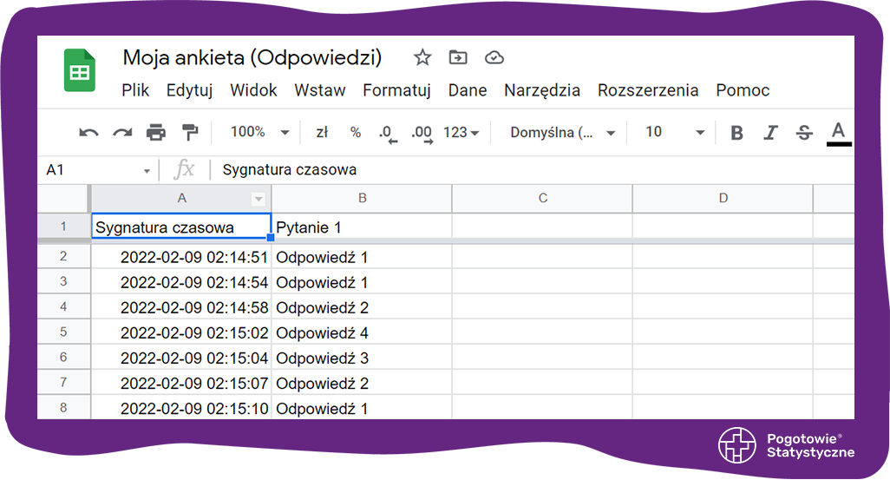Image resolution: width=890 pixels, height=480 pixels.
Task: Print the spreadsheet using printer icon
Action: click(x=156, y=133)
